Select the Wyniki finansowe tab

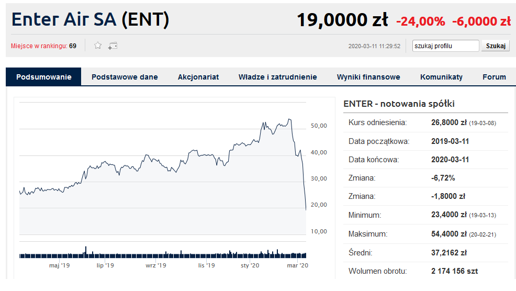pyautogui.click(x=368, y=77)
